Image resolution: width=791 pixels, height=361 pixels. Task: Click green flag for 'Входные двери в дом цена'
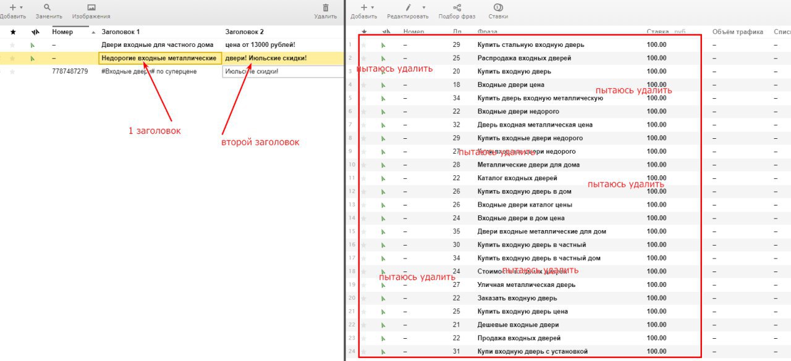[384, 218]
